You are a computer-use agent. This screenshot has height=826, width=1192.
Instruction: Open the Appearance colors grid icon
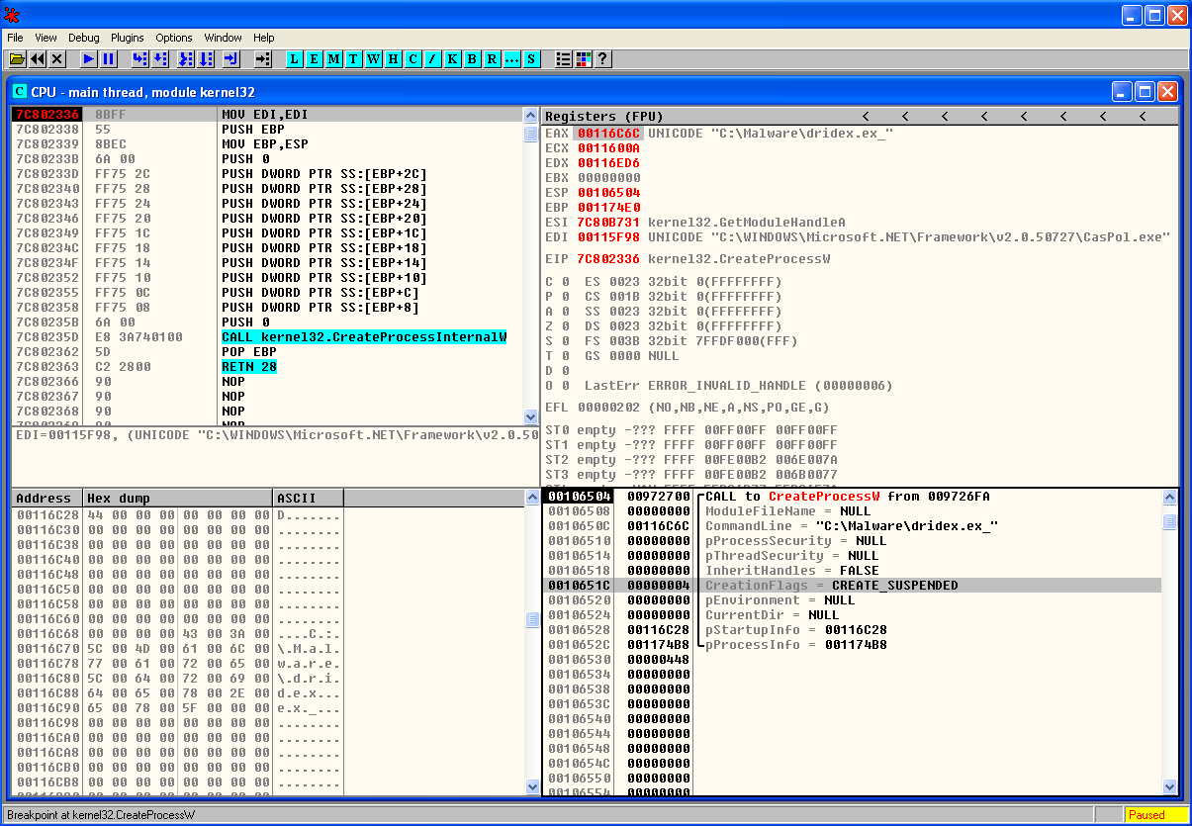coord(583,59)
